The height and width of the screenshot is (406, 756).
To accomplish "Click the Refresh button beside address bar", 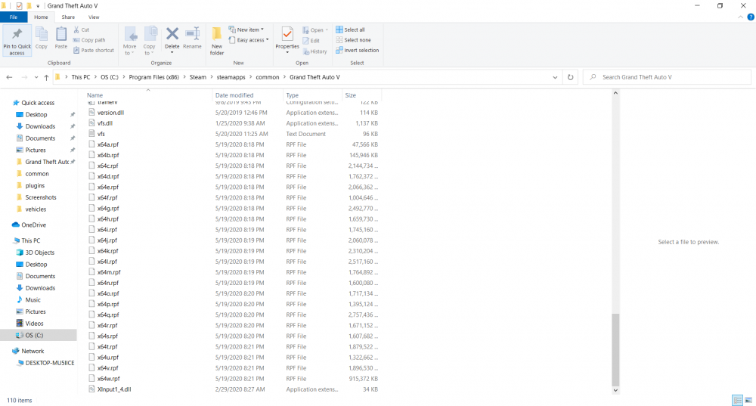I will [x=571, y=77].
